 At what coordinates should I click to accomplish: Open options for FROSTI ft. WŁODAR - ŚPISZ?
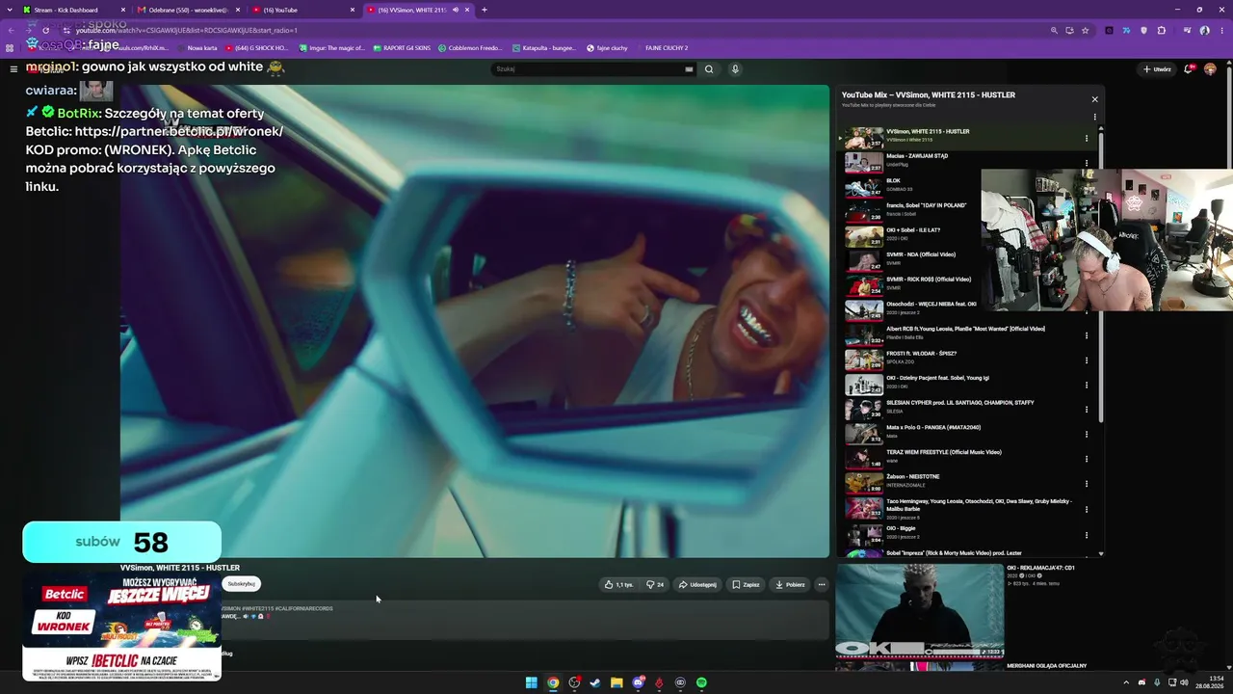(1087, 360)
